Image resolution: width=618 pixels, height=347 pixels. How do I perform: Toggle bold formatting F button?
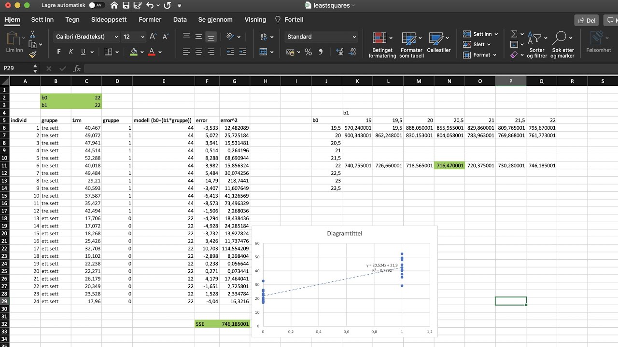coord(59,52)
